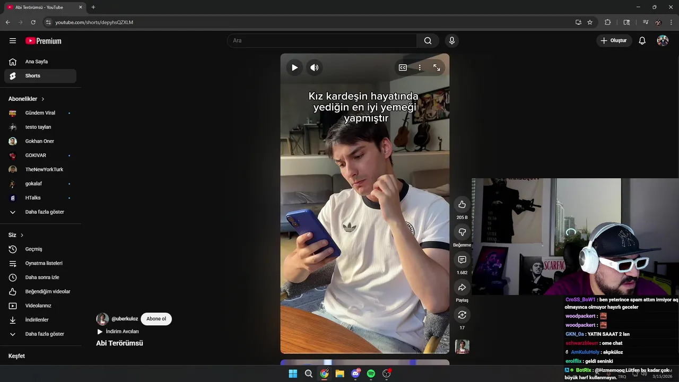Open Gokhan Oner channel
This screenshot has height=382, width=679.
(40, 141)
